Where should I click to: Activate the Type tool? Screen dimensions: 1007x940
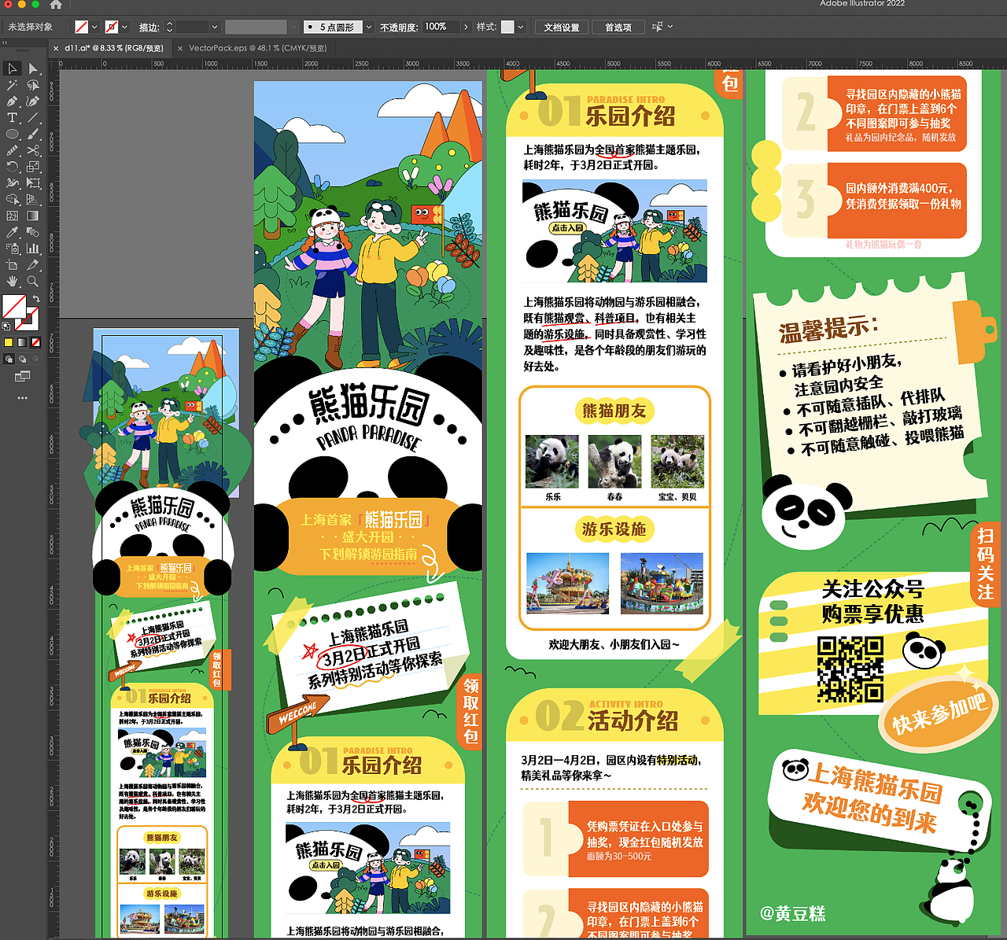(12, 118)
